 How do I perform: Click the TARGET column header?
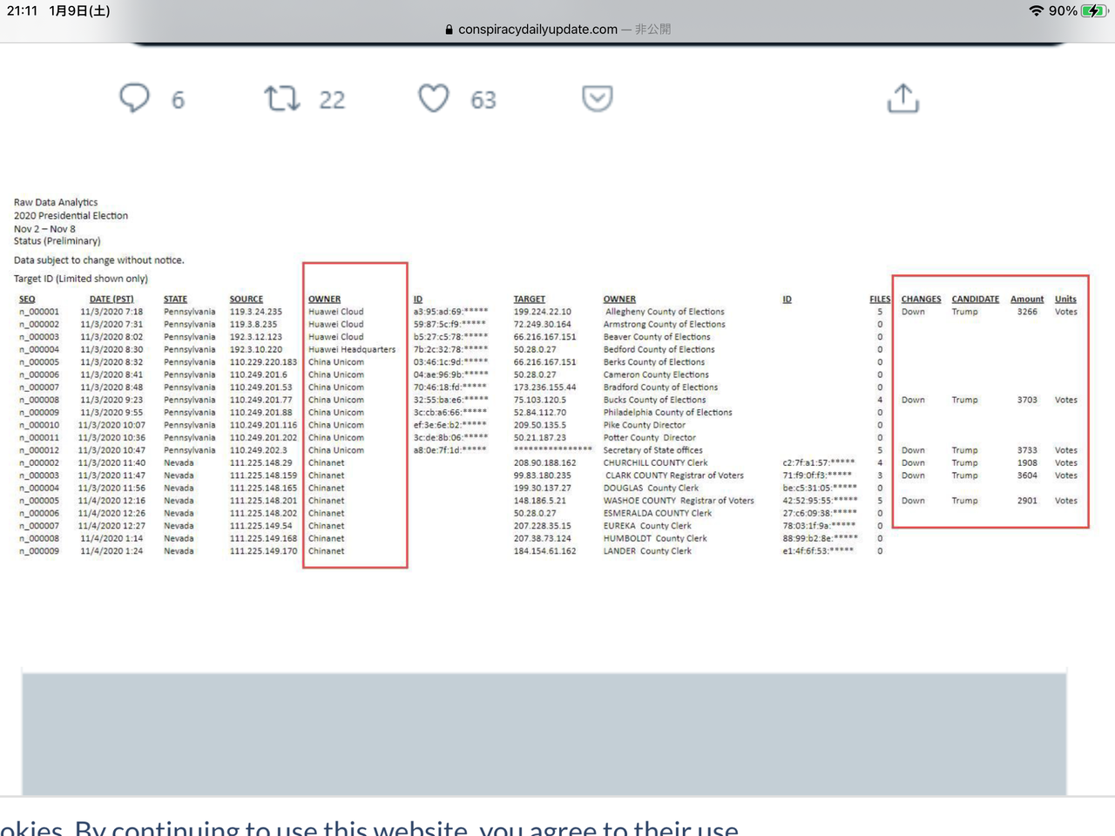tap(529, 299)
